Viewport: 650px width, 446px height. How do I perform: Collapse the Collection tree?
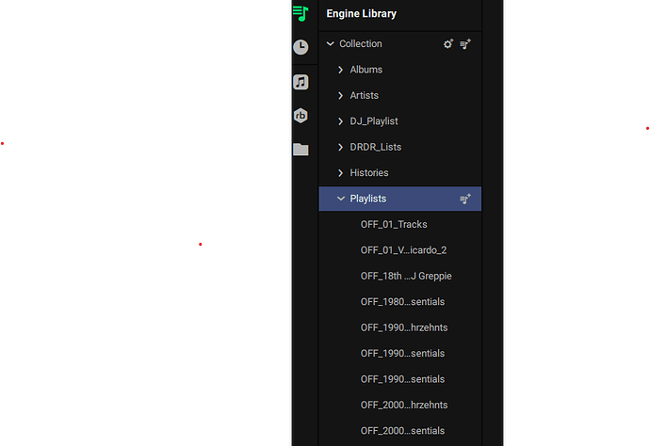(330, 43)
